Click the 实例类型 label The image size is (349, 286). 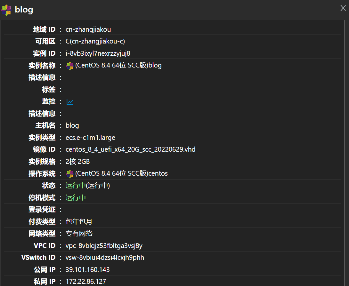(x=42, y=138)
